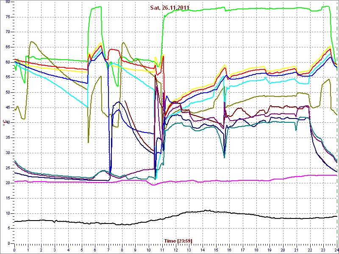Click the Time [23:59] axis label
339x254 pixels.
[178, 241]
